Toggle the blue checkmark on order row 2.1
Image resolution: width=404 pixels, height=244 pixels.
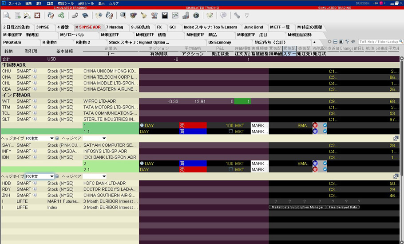(325, 169)
